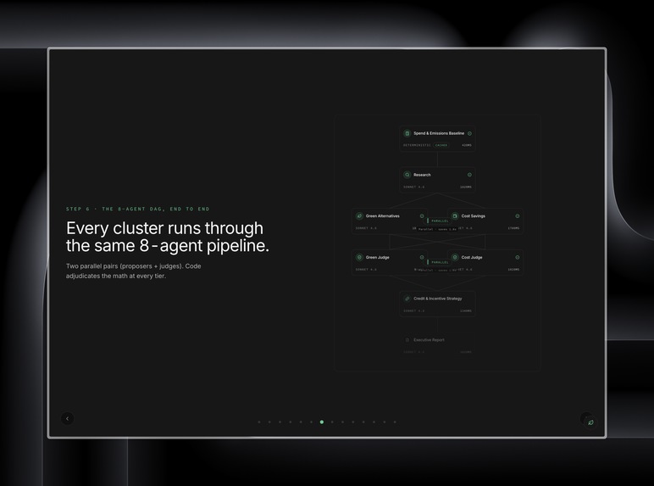The height and width of the screenshot is (486, 654).
Task: Click PARALLEL badge between Green Judge and Cost Judge
Action: point(438,262)
